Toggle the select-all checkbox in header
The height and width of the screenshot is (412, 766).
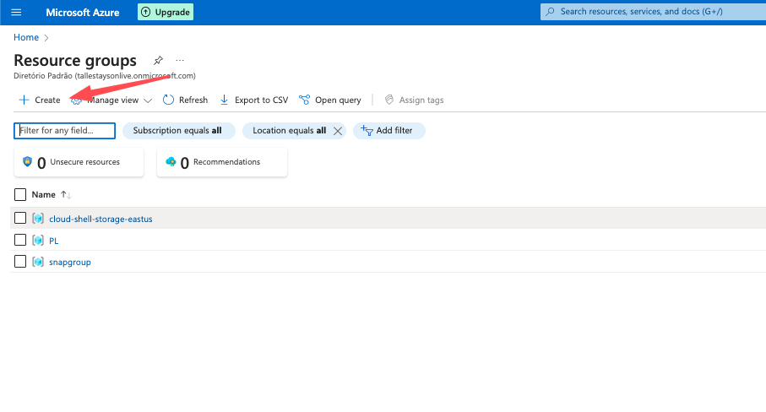(20, 194)
